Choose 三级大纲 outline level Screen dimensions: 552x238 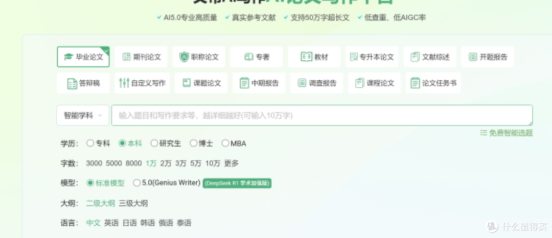133,203
